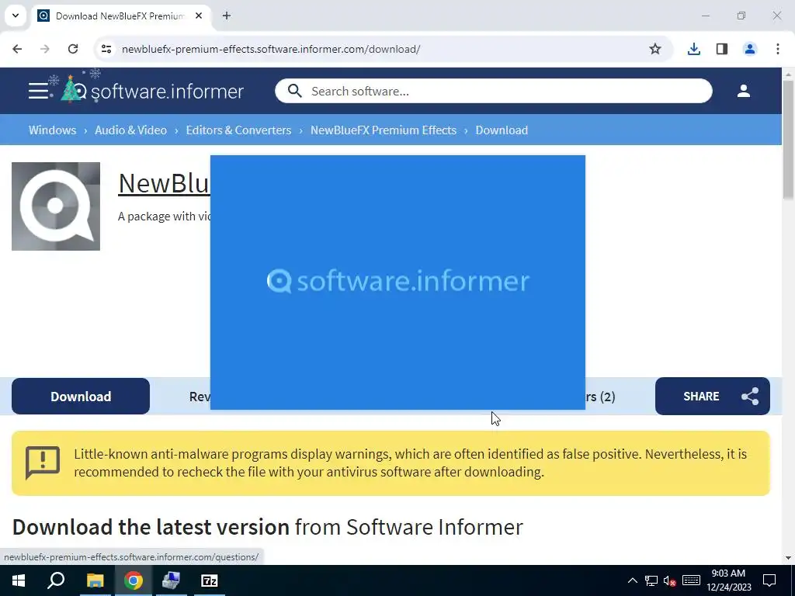Click the NewBlueFX product icon thumbnail
795x596 pixels.
tap(56, 206)
